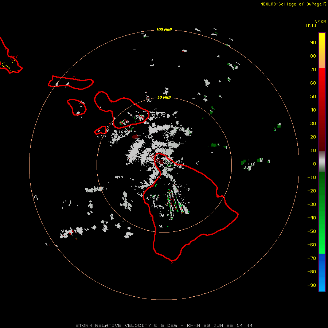Click the -90 value on the scale
The height and width of the screenshot is (328, 328).
[x=312, y=285]
